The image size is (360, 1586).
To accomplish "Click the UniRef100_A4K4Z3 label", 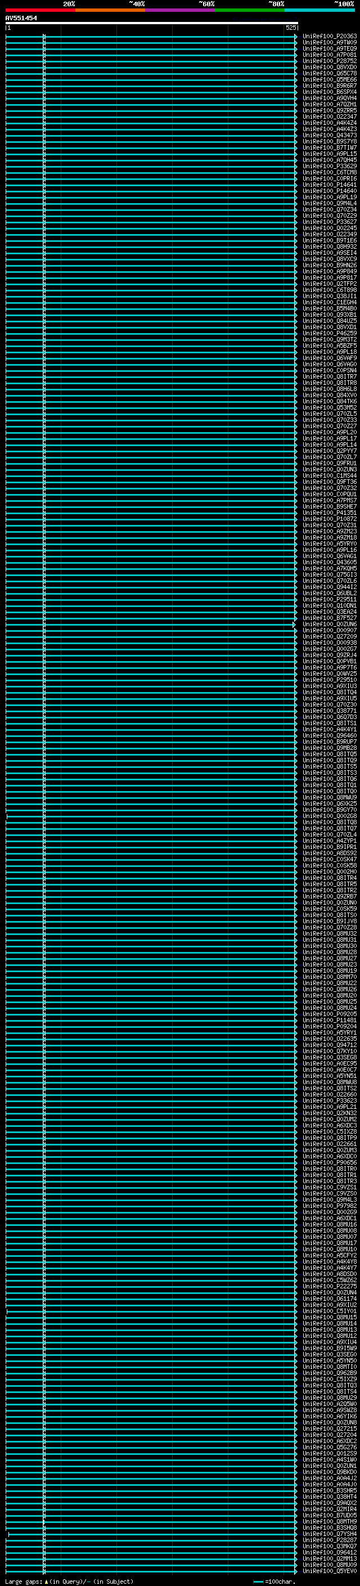I will (329, 129).
